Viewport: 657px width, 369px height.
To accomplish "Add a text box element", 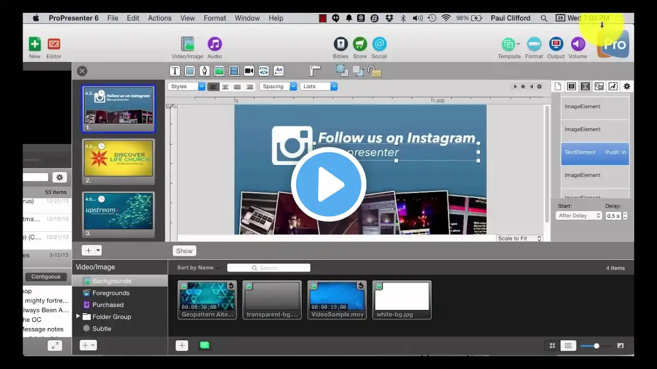I will pos(175,71).
